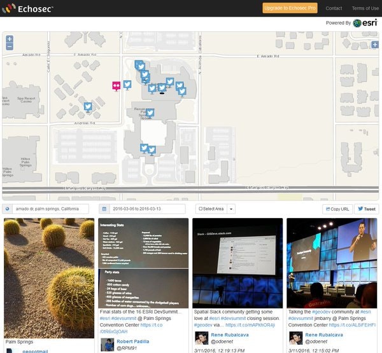Screen dimensions: 382x353
Task: Click #esri hashtag in Talking the post
Action: click(x=365, y=312)
